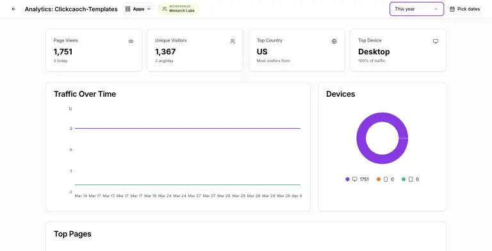Click the eye icon on Page Views card
The height and width of the screenshot is (251, 492).
[x=131, y=42]
